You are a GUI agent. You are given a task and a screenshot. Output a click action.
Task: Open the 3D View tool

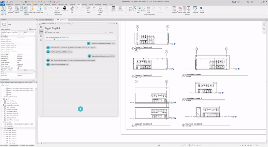[72, 10]
